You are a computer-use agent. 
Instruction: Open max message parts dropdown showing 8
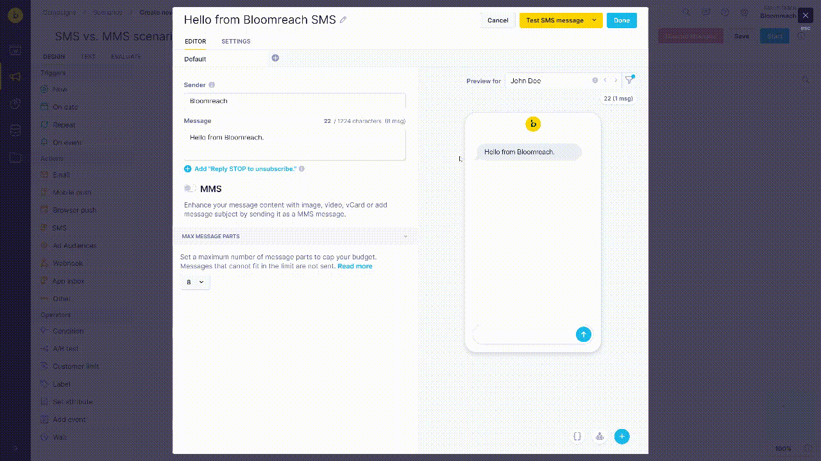coord(195,282)
